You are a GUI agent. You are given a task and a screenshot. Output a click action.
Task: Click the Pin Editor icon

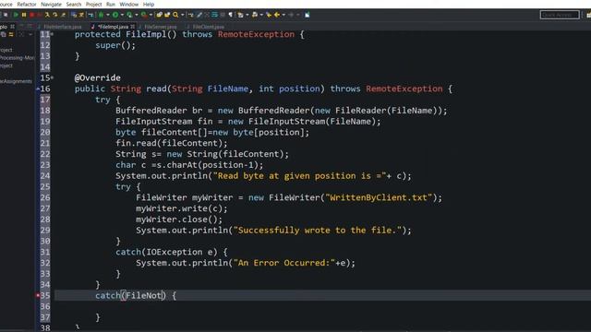tap(308, 15)
